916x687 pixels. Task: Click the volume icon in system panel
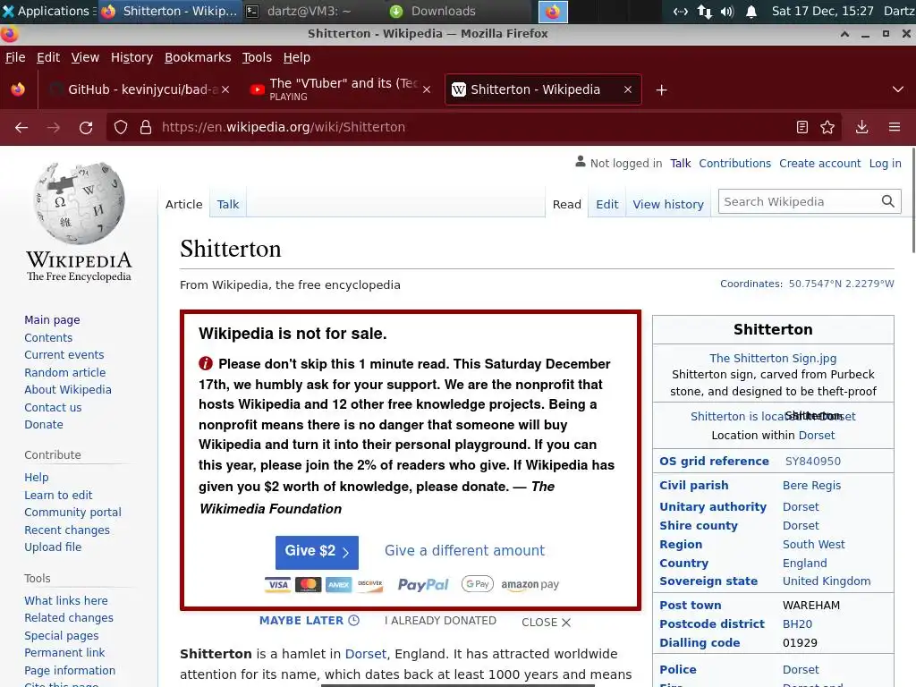coord(727,11)
